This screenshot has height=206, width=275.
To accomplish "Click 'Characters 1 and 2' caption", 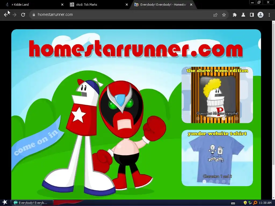I will pyautogui.click(x=217, y=176).
